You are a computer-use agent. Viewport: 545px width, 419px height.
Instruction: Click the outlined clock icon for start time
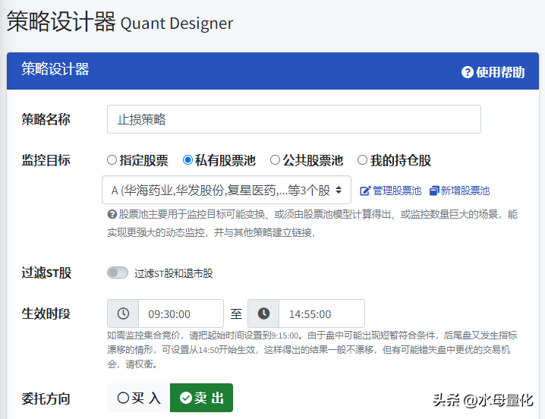point(123,313)
